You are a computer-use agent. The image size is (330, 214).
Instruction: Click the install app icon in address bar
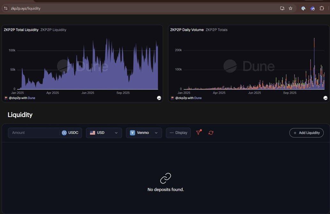click(x=282, y=8)
